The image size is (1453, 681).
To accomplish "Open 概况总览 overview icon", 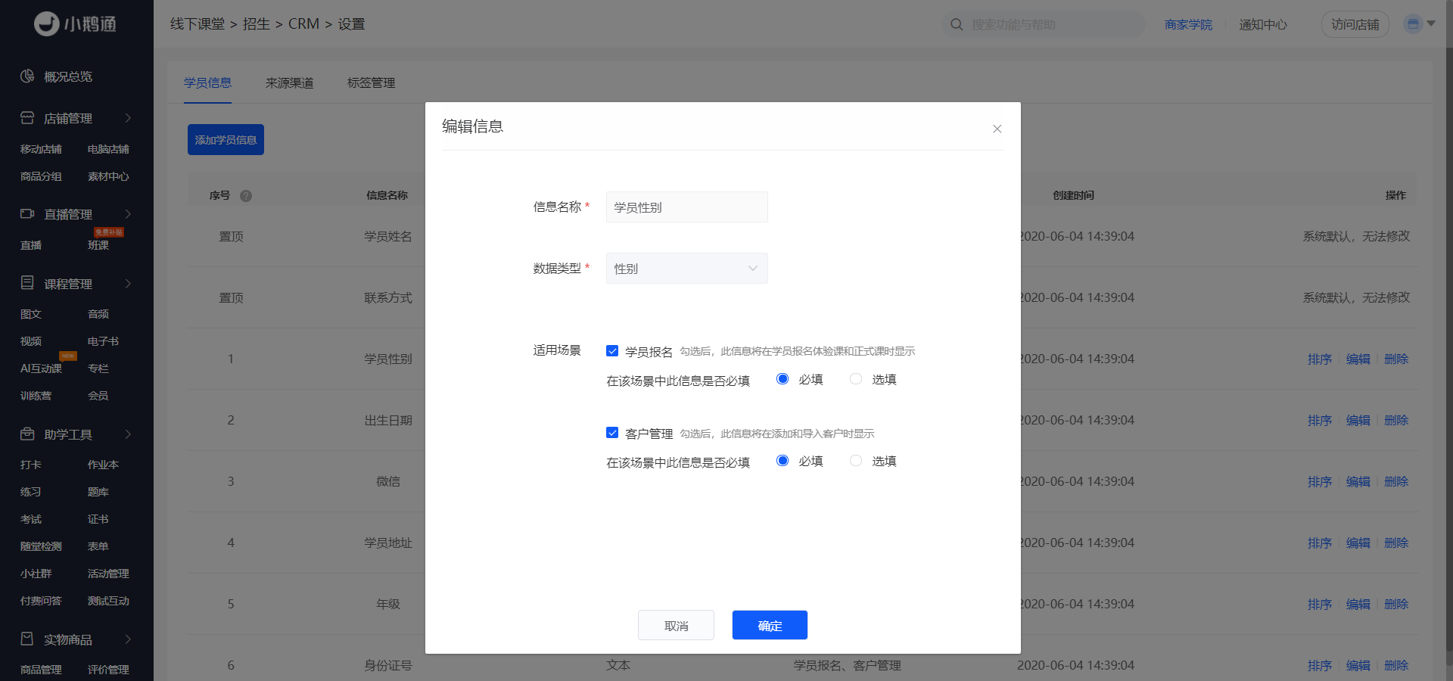I will (x=27, y=76).
